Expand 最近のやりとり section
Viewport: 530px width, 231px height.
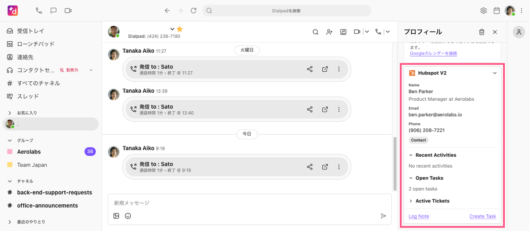pyautogui.click(x=10, y=222)
